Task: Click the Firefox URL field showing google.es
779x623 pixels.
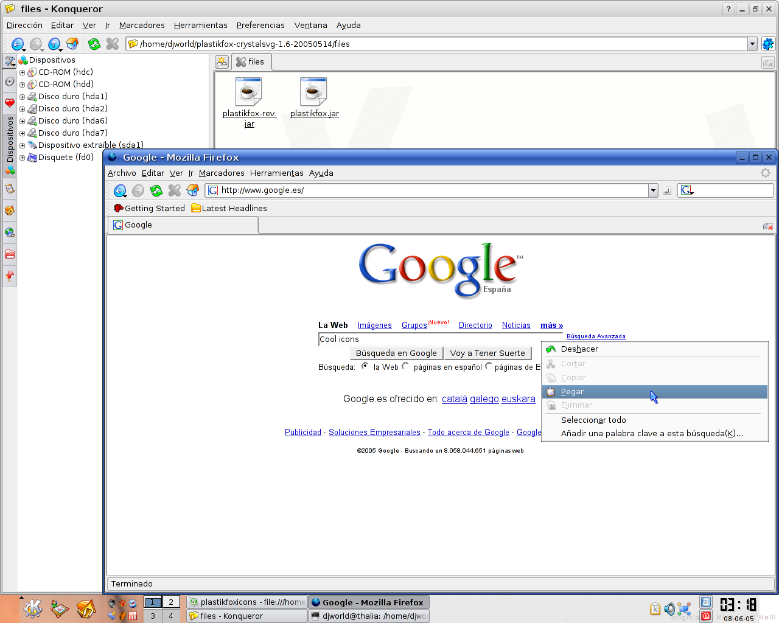Action: coord(427,190)
